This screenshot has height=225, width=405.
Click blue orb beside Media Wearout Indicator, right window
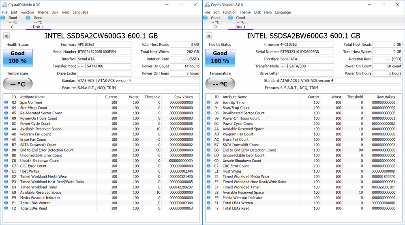click(x=209, y=197)
